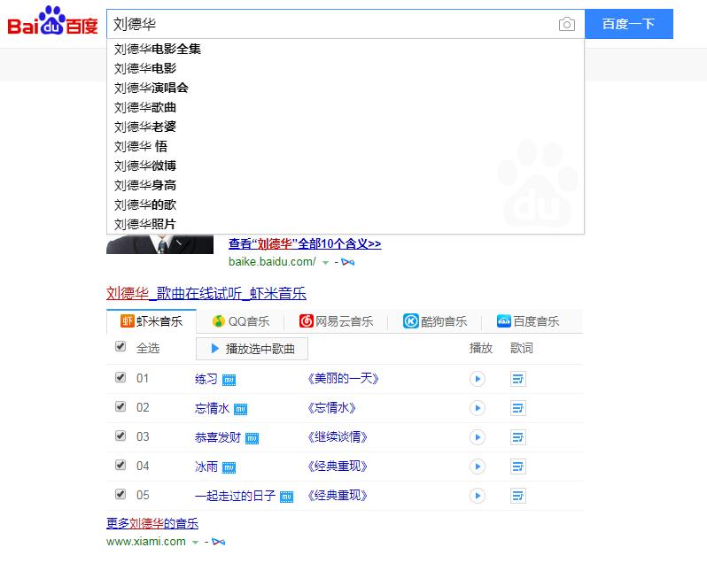Play song 02 忘情水
This screenshot has width=707, height=563.
(x=477, y=408)
